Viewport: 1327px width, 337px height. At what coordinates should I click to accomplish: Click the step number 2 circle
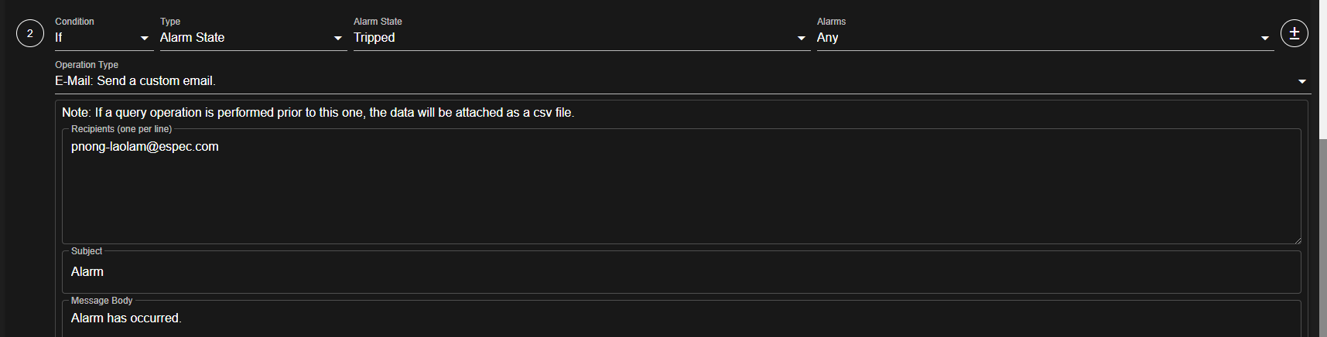tap(30, 33)
